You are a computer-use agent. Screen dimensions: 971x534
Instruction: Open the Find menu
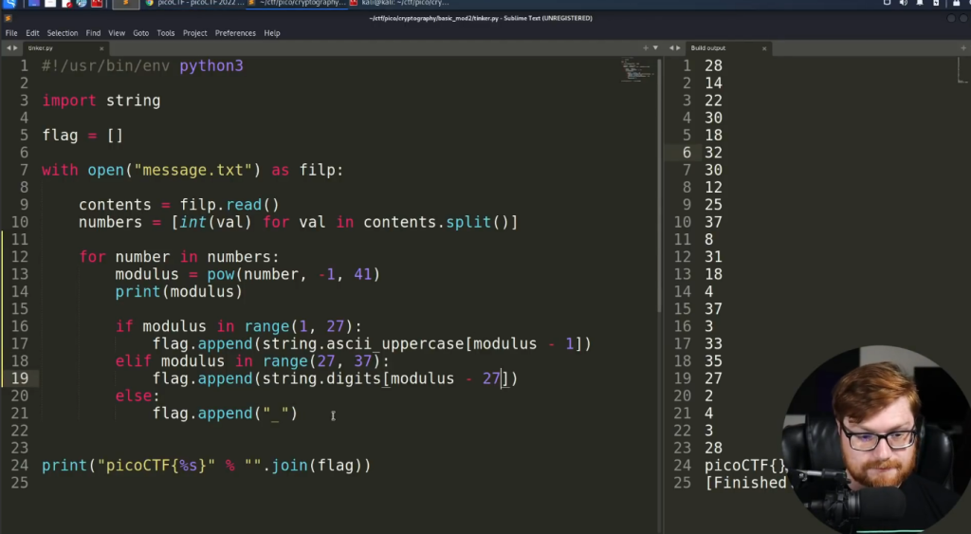pyautogui.click(x=93, y=33)
